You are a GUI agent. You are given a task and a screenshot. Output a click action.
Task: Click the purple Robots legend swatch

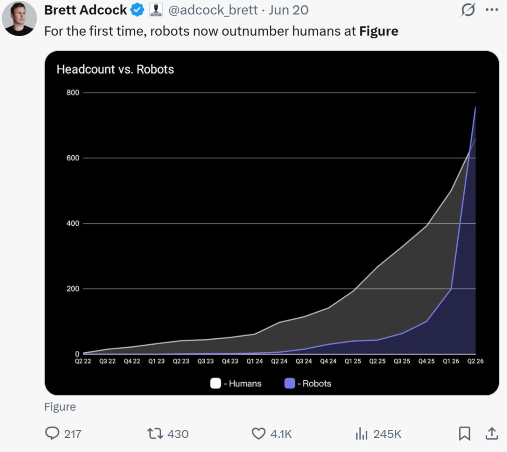coord(289,383)
